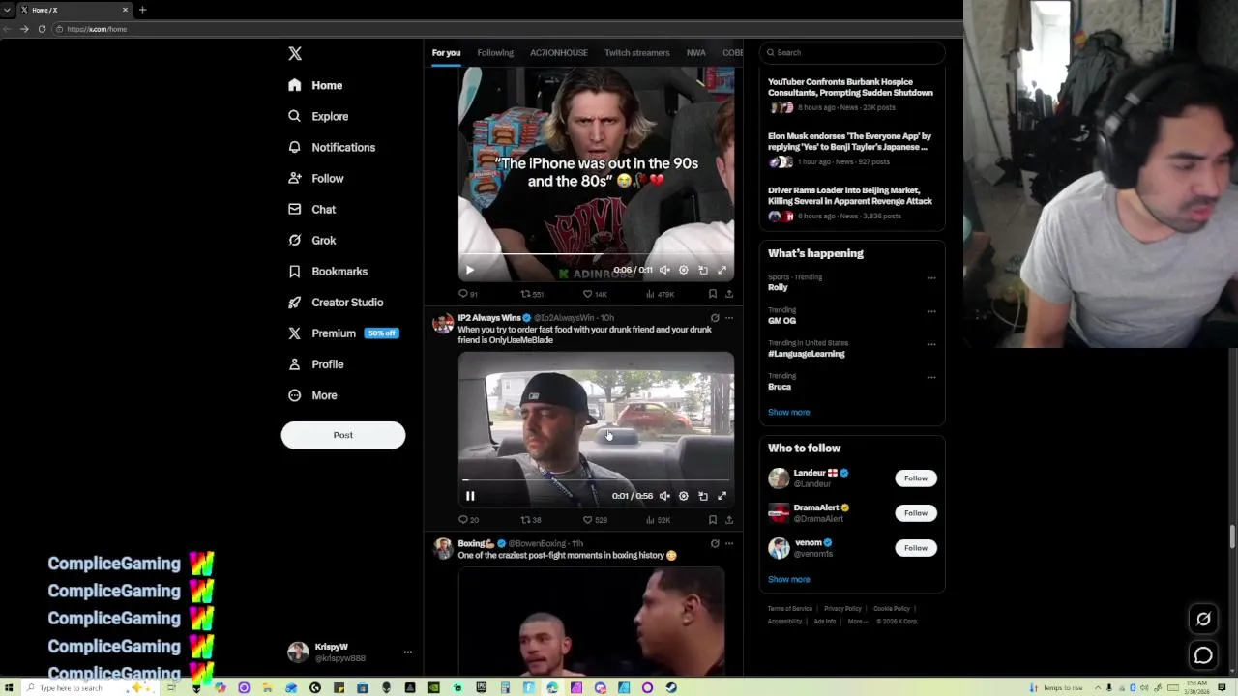This screenshot has width=1238, height=696.
Task: Toggle picture-in-picture on iPhone video
Action: coord(703,271)
